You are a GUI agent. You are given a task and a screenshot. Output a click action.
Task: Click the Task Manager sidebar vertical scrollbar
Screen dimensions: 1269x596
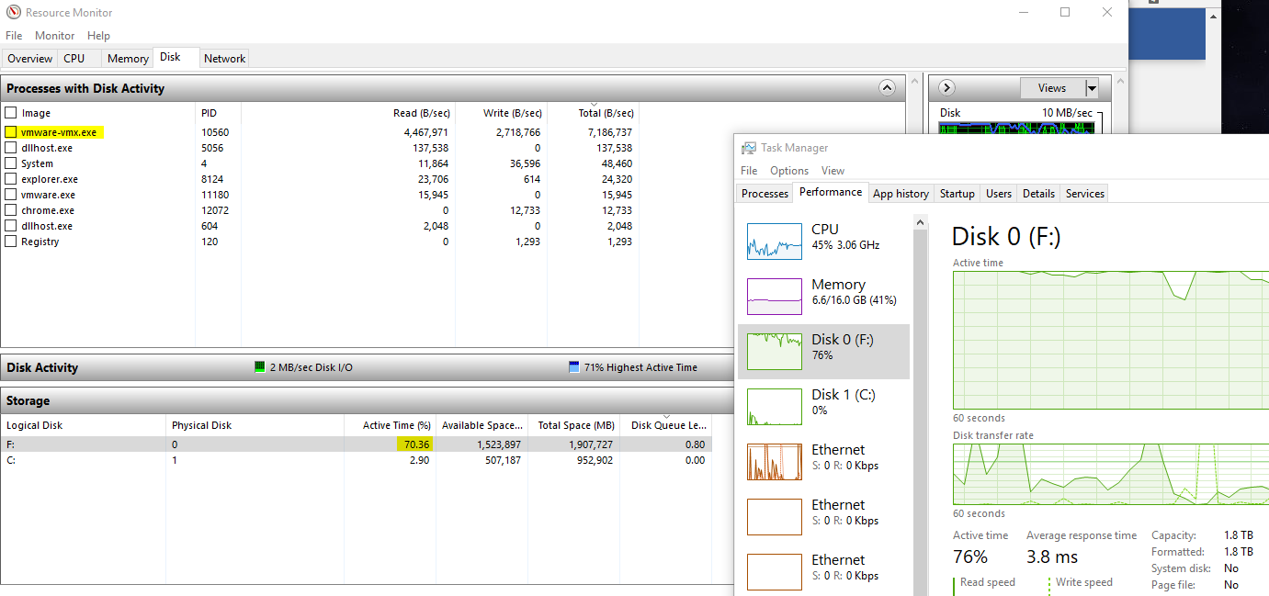(922, 404)
